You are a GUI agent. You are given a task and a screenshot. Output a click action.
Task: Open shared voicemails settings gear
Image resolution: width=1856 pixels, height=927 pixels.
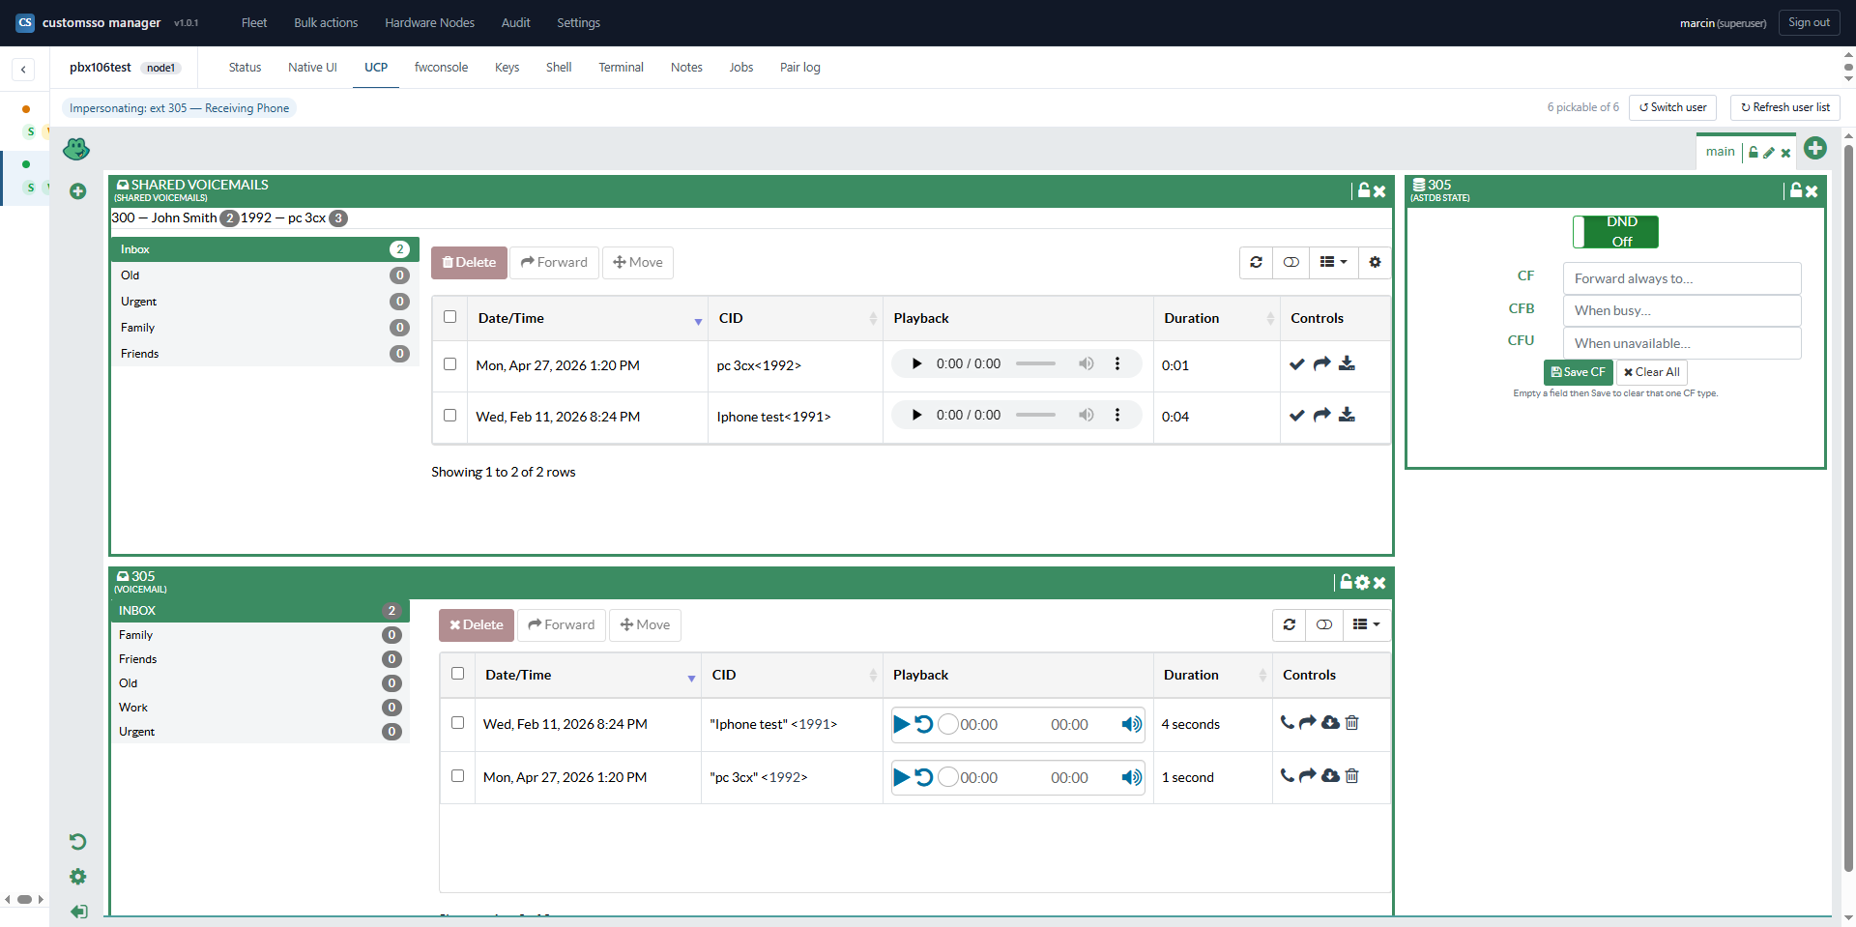point(1375,262)
